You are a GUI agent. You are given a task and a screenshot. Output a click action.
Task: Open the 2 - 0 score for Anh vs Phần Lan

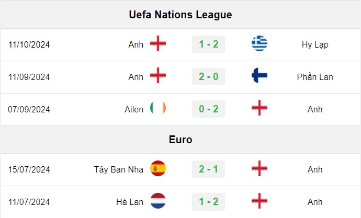(208, 76)
